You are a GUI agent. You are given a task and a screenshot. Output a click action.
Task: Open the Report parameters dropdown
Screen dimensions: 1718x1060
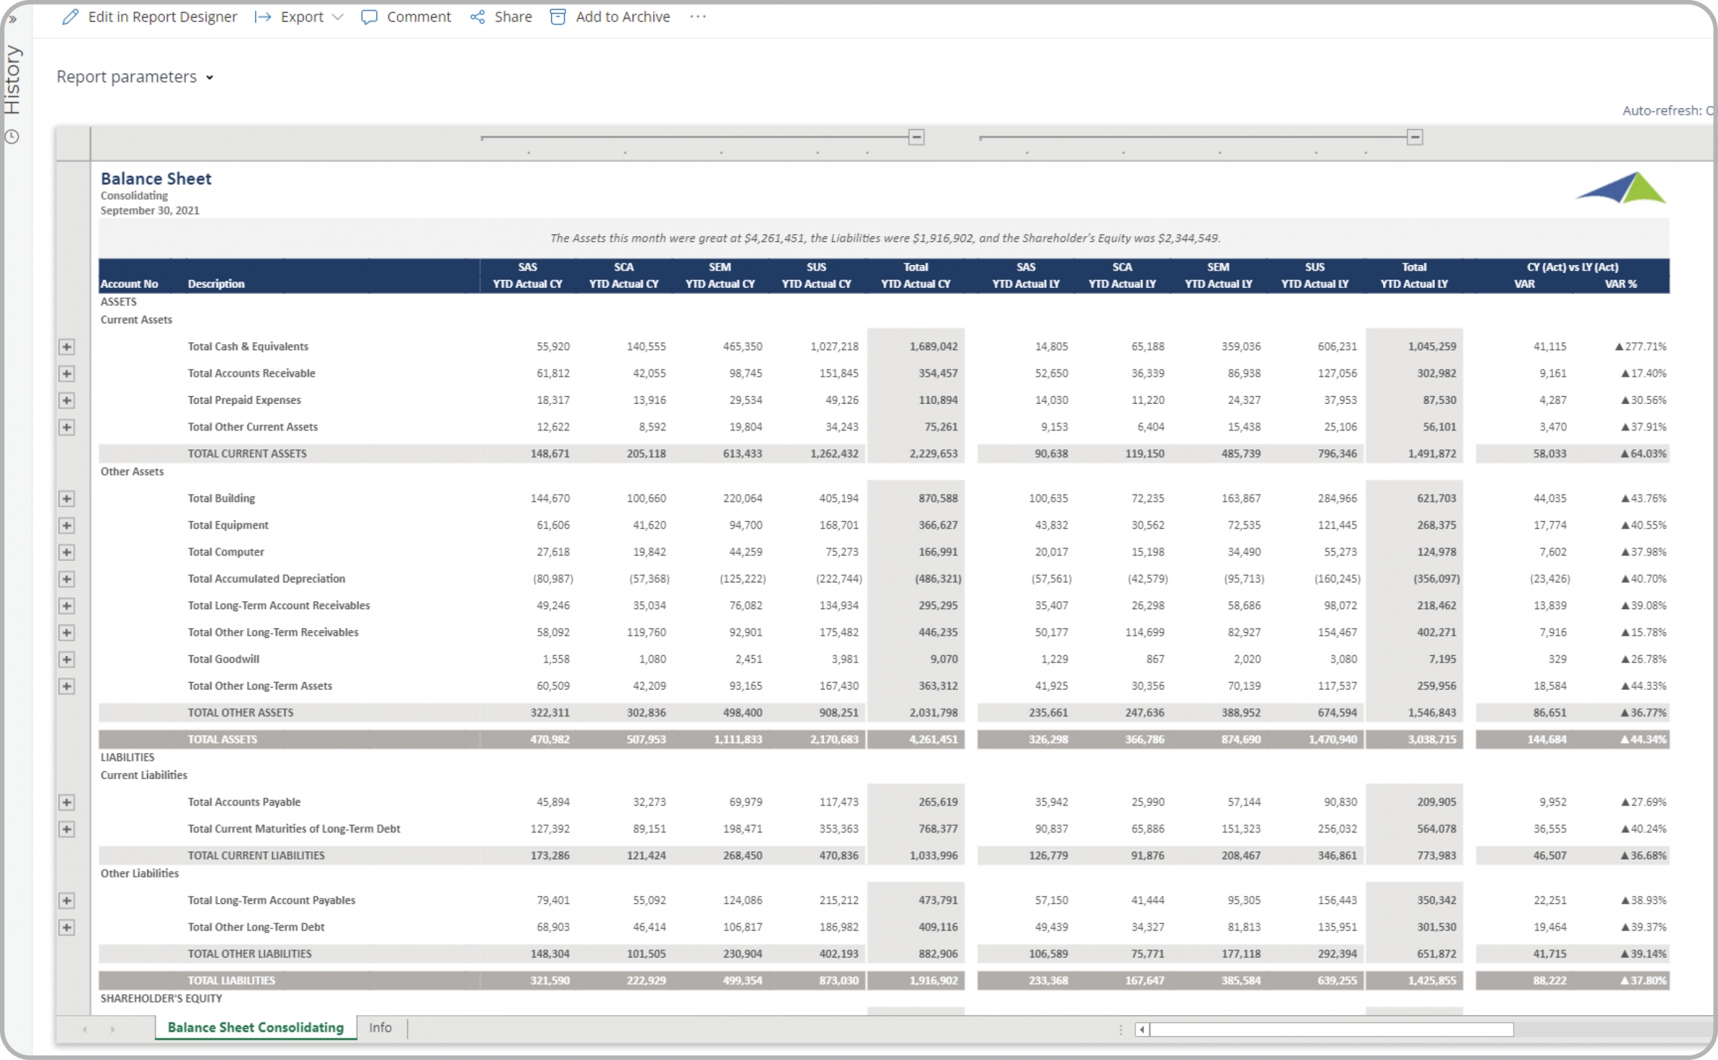(x=135, y=77)
